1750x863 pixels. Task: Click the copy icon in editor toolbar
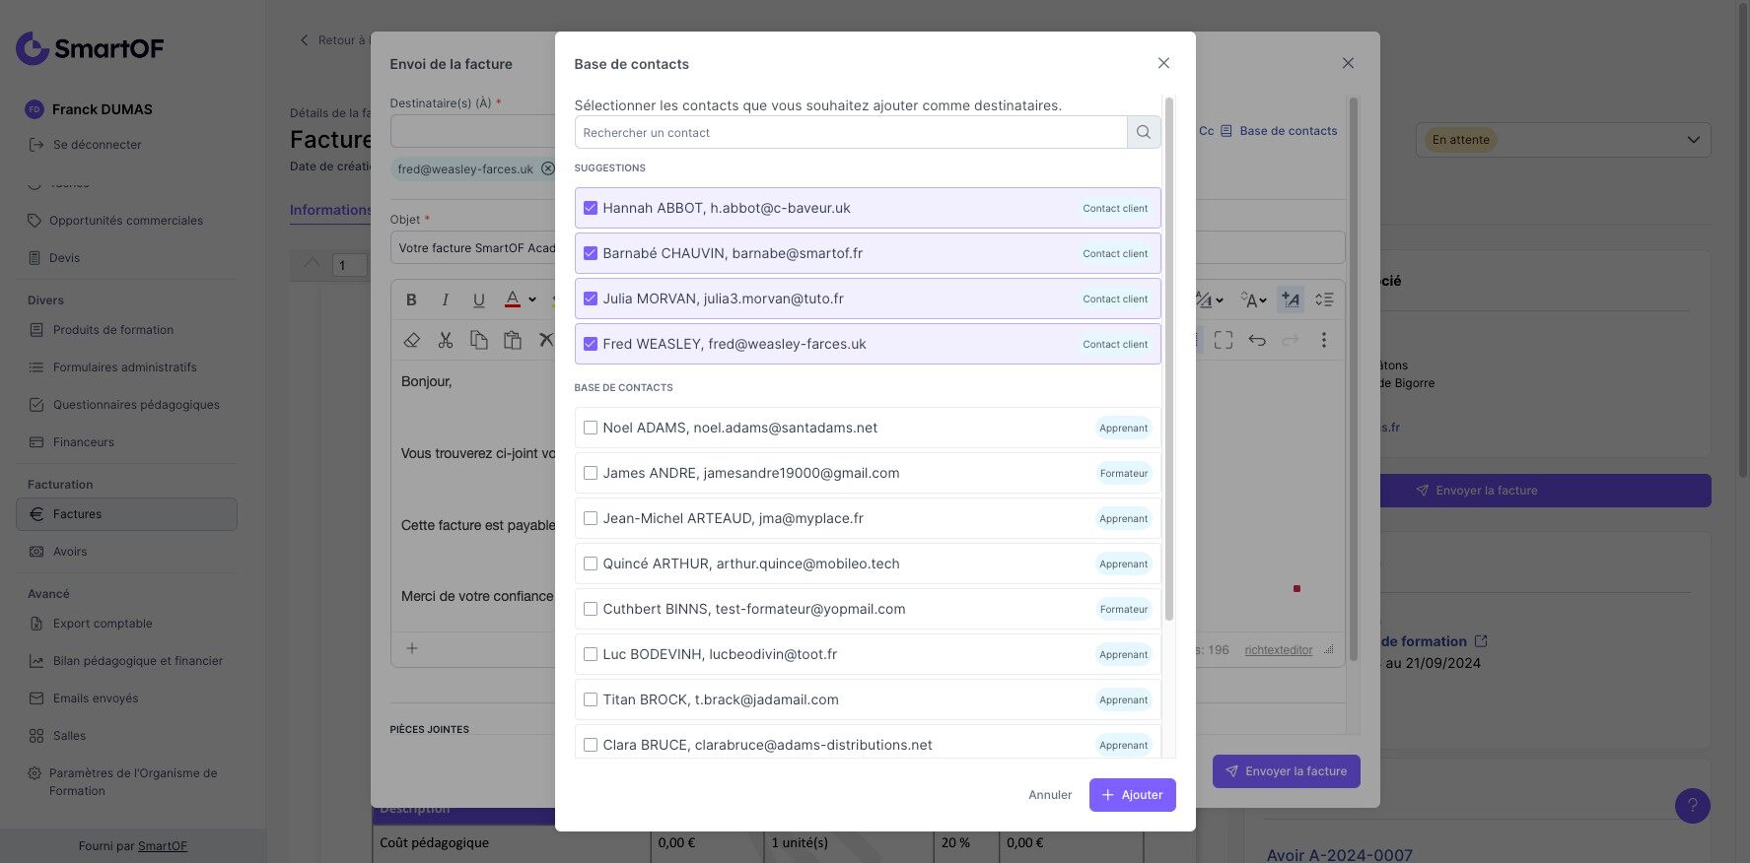tap(479, 340)
